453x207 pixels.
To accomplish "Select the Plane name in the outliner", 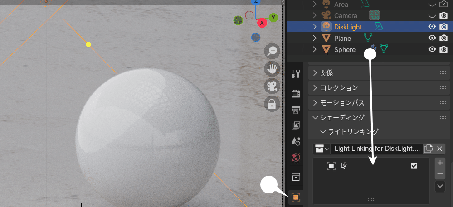I will coord(342,39).
